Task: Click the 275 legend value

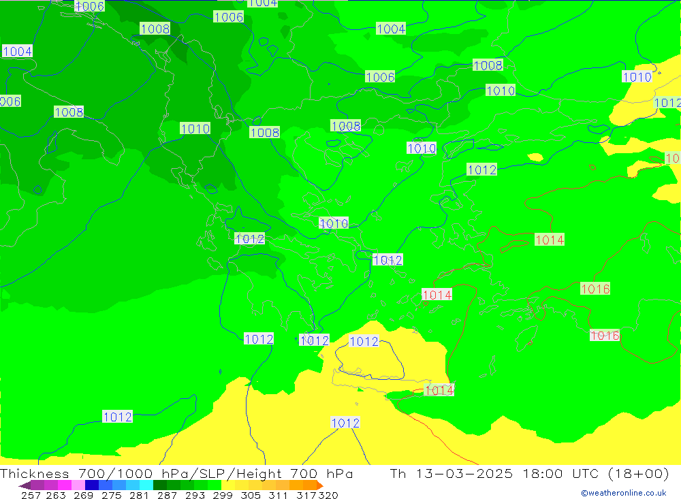Action: [x=111, y=495]
